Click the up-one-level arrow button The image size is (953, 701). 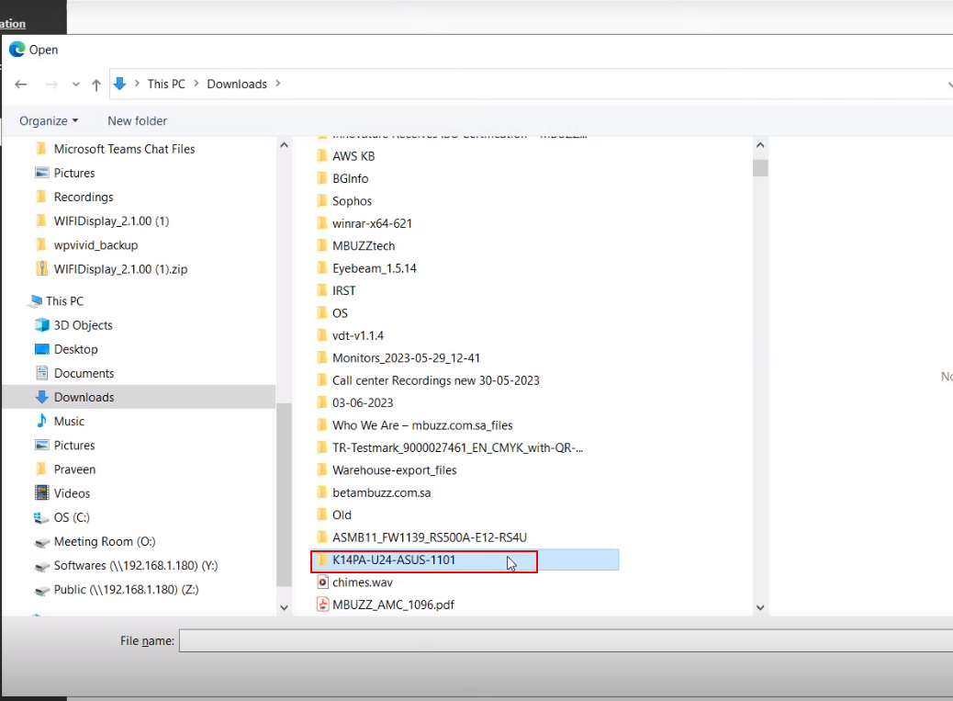[x=96, y=85]
